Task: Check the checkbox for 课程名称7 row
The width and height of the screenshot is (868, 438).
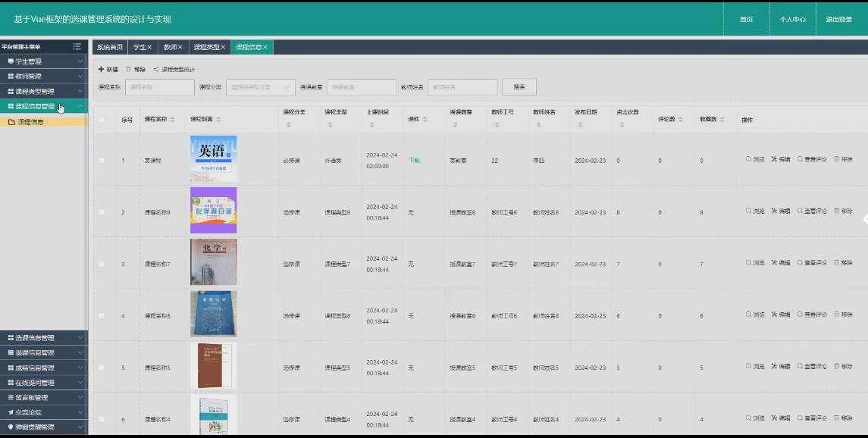Action: pos(102,264)
